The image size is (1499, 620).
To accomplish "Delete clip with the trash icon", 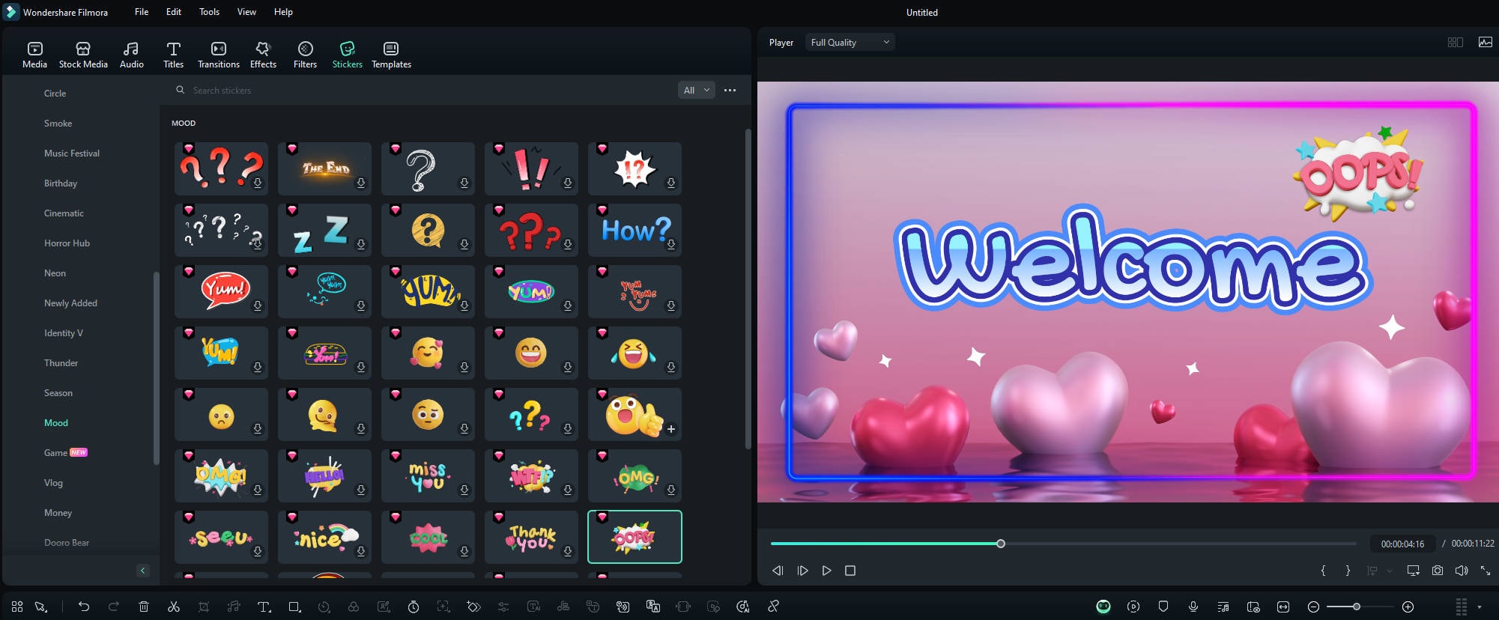I will click(144, 607).
